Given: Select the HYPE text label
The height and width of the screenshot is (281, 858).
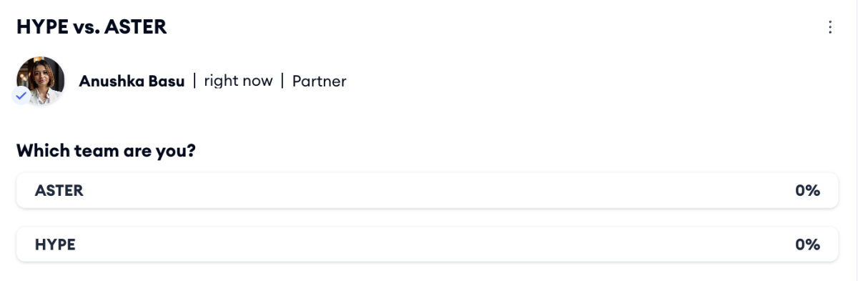Looking at the screenshot, I should click(55, 245).
